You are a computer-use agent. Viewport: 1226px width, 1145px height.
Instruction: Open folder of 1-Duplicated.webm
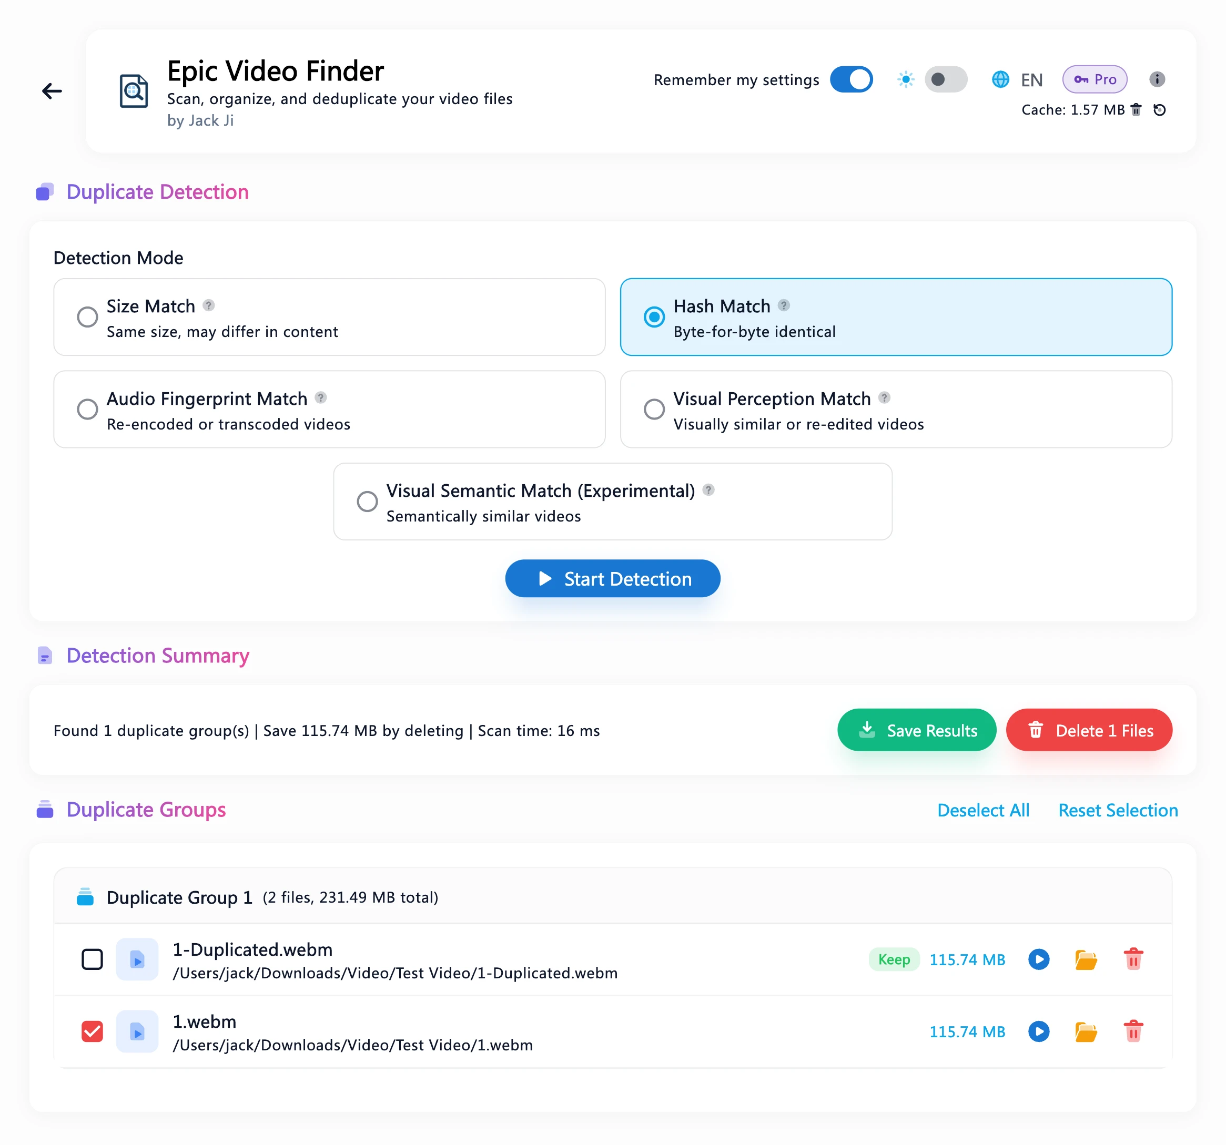(1086, 959)
